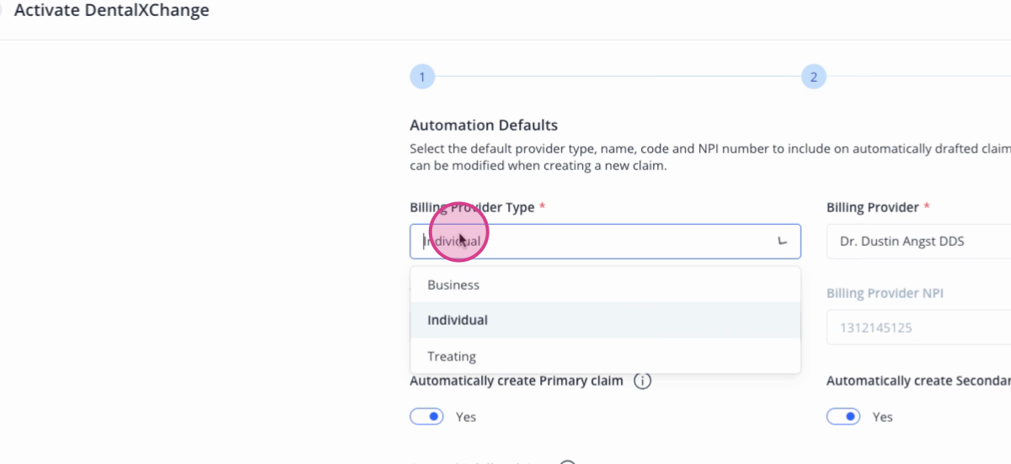Click the Billing Provider NPI field
Screen dimensions: 1011x464
(918, 328)
